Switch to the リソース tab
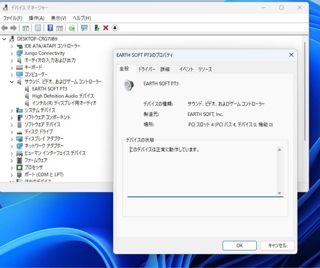 pos(205,69)
